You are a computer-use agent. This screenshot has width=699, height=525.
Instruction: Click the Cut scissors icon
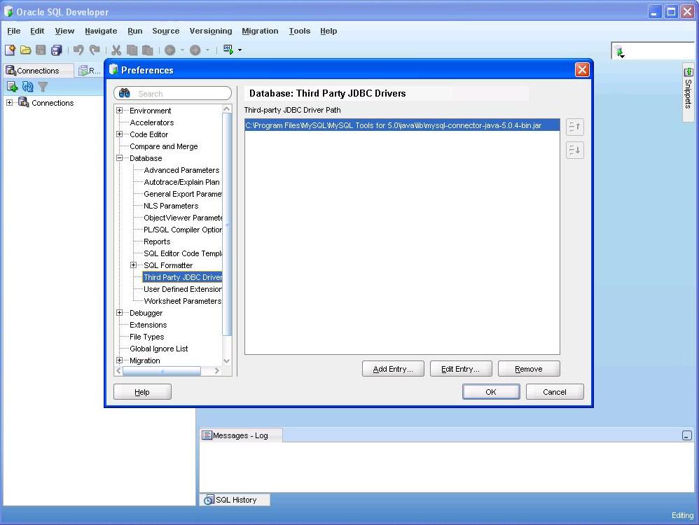116,50
